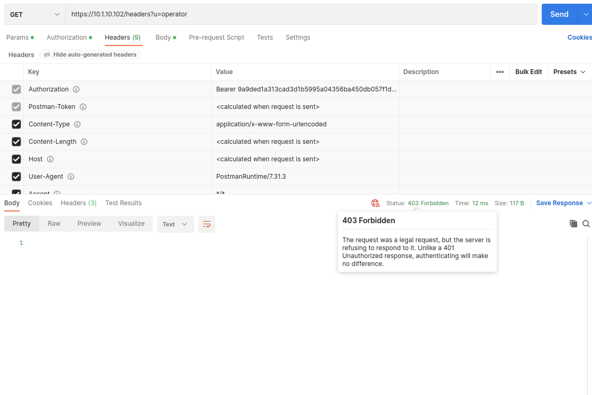Uncheck the Content-Type header checkbox
The image size is (592, 395).
(16, 124)
